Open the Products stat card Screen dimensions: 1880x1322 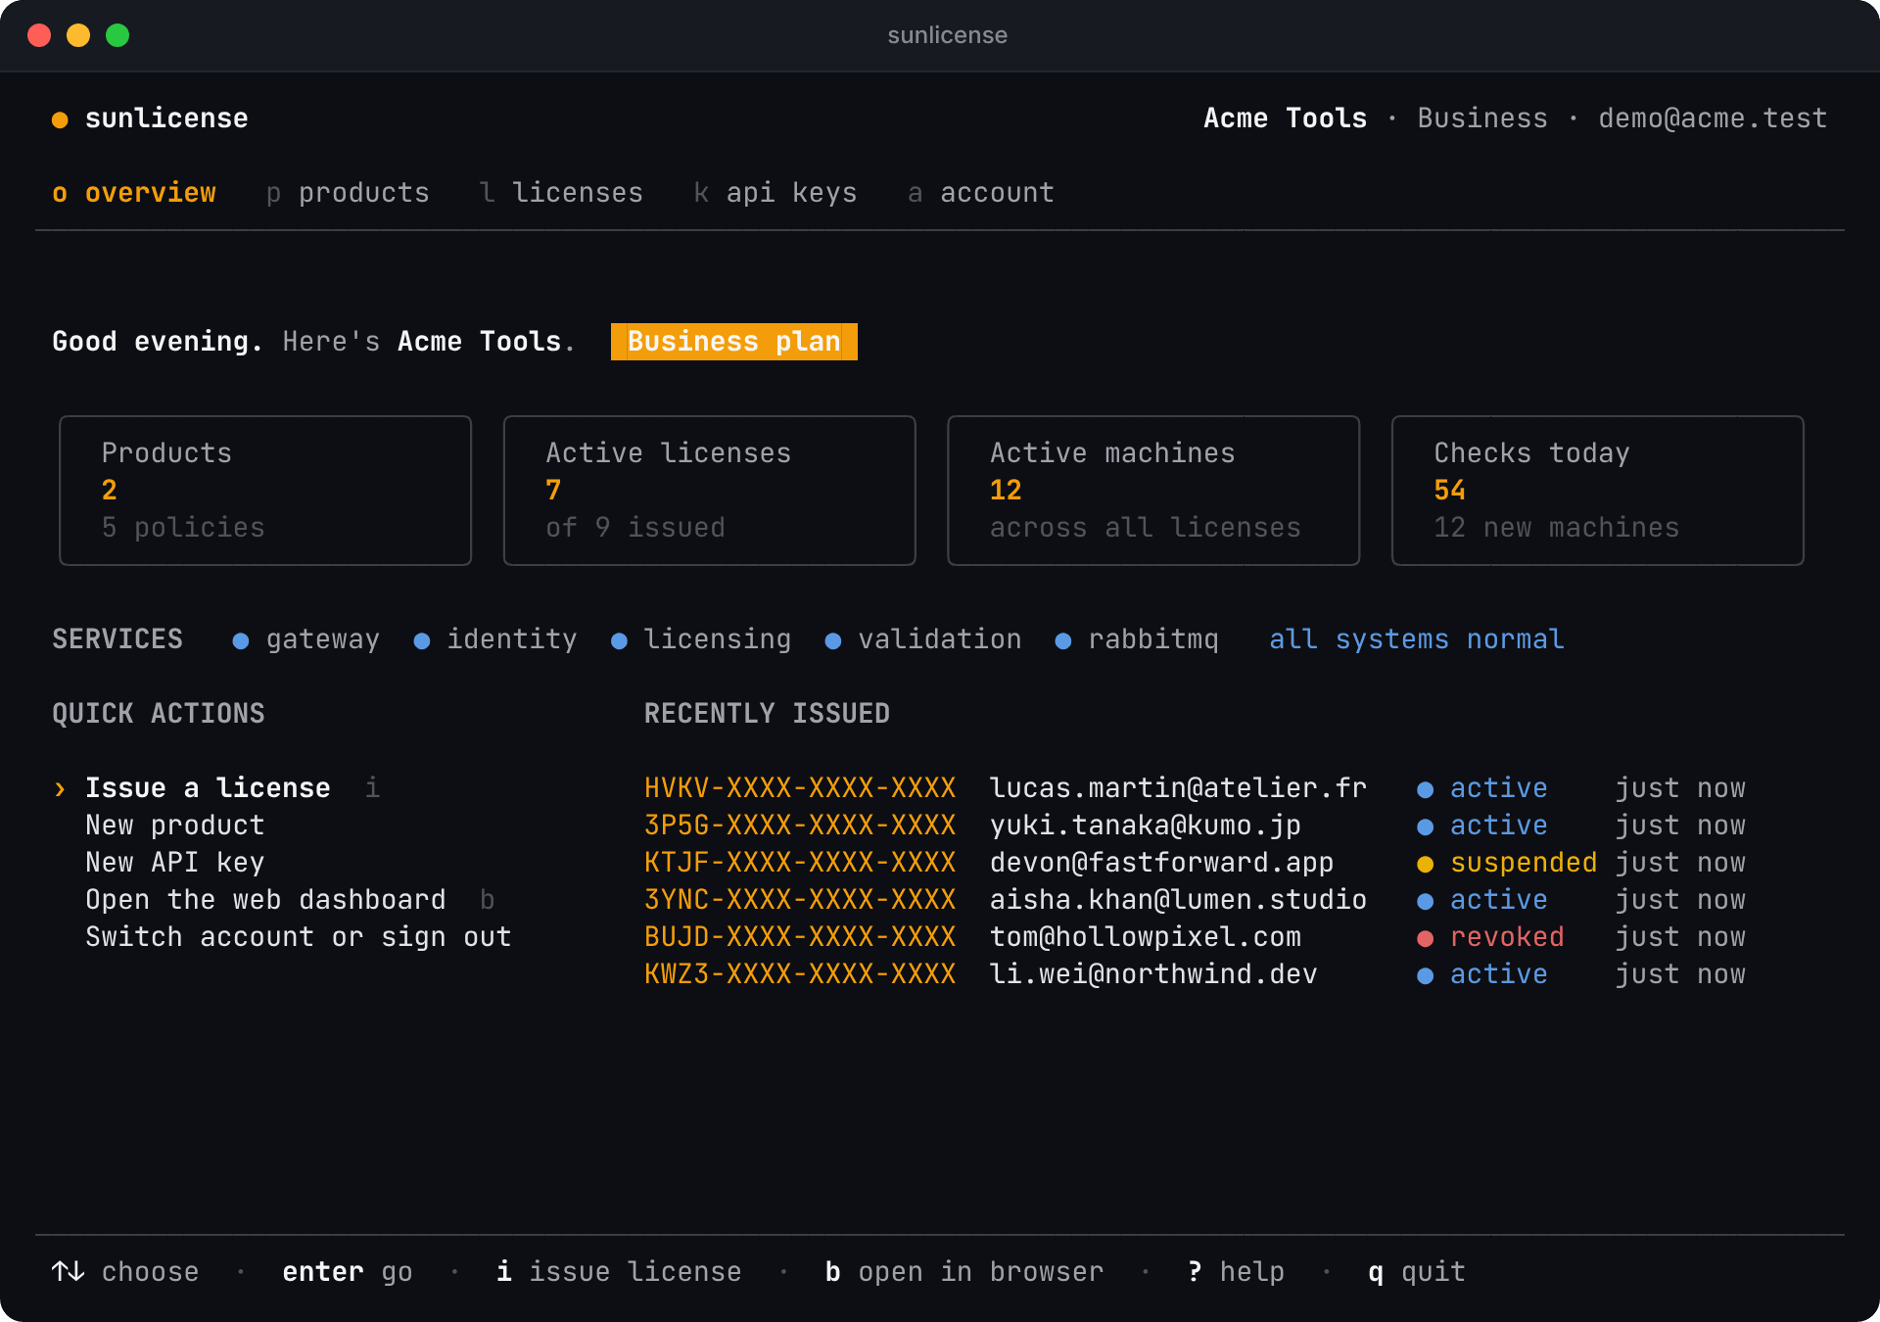pyautogui.click(x=265, y=491)
